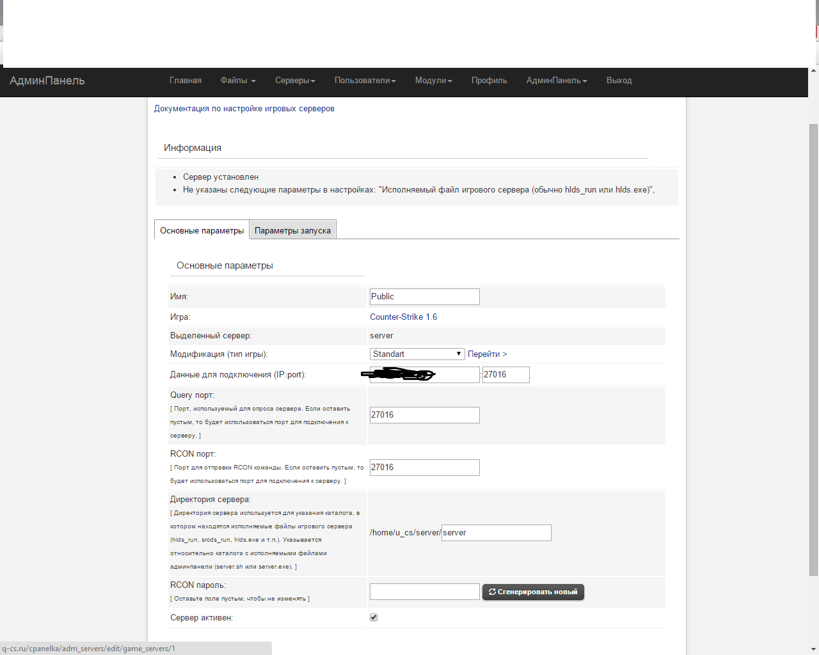The image size is (819, 655).
Task: Select the 'Основные параметры' tab
Action: pos(202,230)
